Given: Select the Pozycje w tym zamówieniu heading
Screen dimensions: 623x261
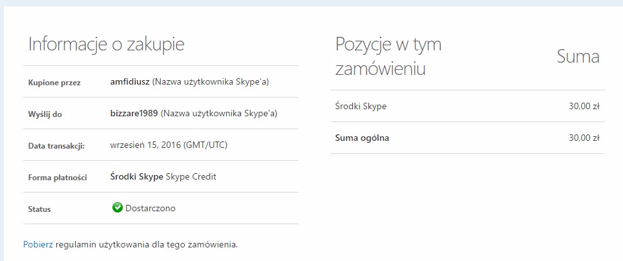Looking at the screenshot, I should 388,57.
